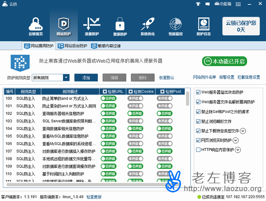Click the 规则类型 column header

tap(28, 92)
